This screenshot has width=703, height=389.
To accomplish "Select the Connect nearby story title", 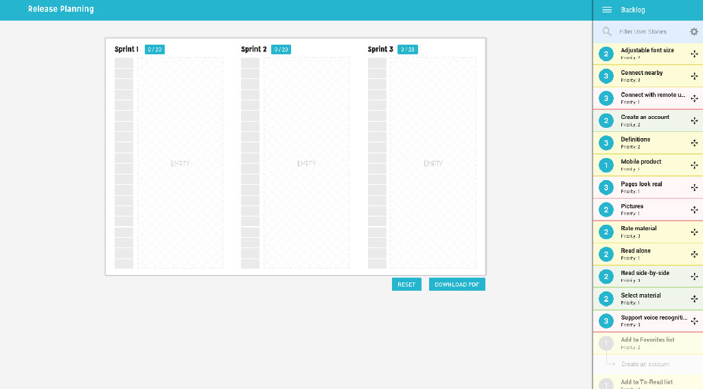I will [642, 73].
